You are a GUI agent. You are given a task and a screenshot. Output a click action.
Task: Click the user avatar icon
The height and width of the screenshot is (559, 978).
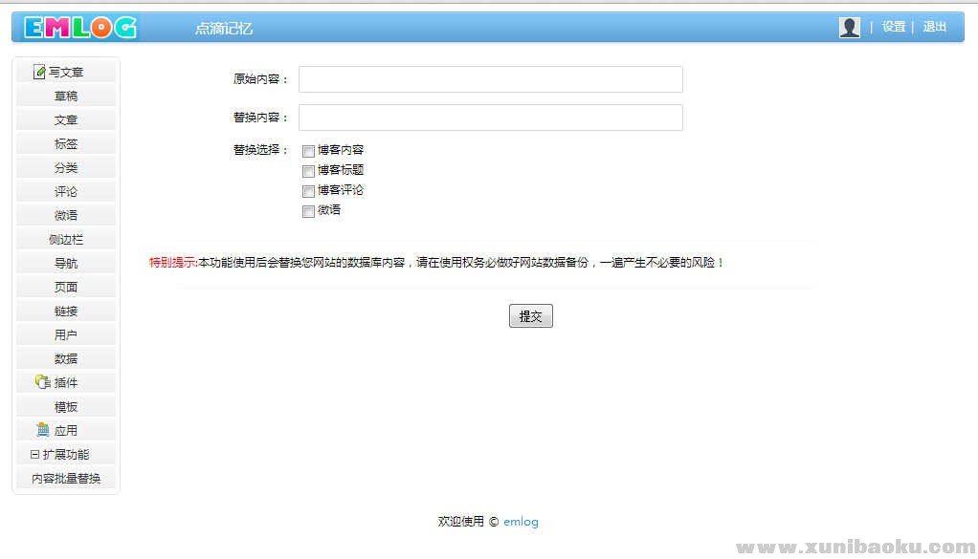(x=849, y=28)
